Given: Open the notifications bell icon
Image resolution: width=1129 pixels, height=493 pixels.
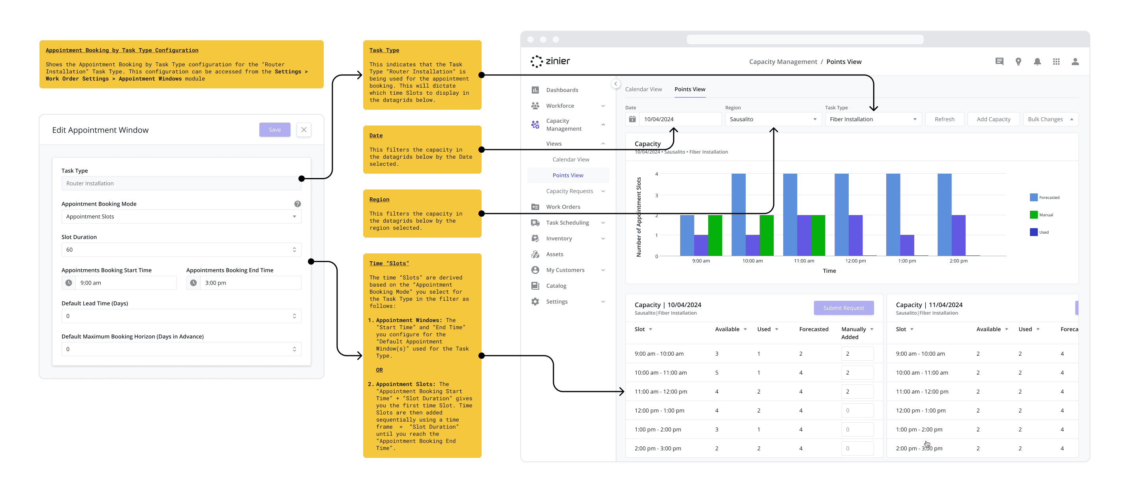Looking at the screenshot, I should click(x=1037, y=62).
